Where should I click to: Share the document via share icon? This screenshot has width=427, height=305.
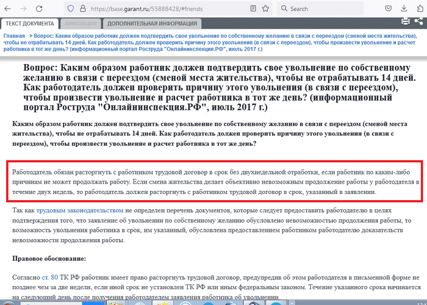click(420, 21)
